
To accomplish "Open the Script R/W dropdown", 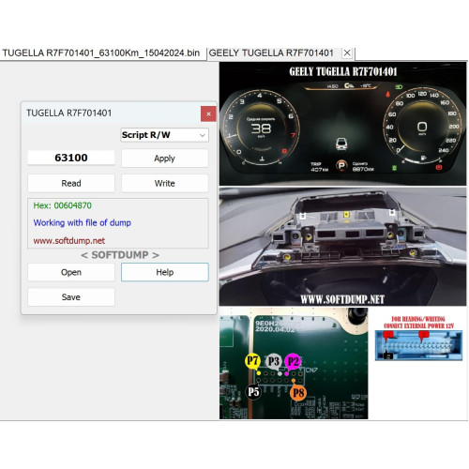I will pos(164,135).
